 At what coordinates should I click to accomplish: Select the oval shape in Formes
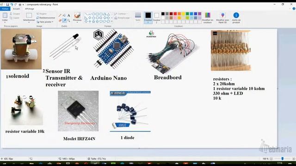(x=93, y=14)
